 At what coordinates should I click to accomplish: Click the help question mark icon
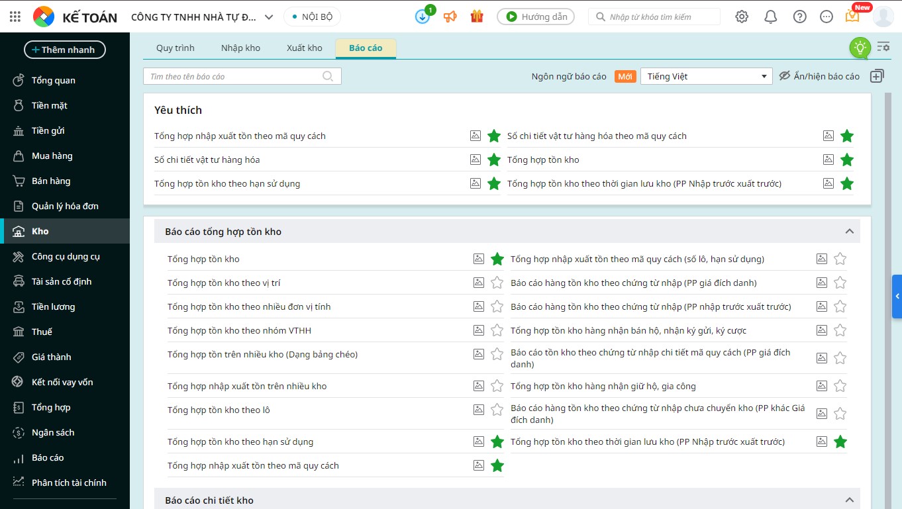800,17
